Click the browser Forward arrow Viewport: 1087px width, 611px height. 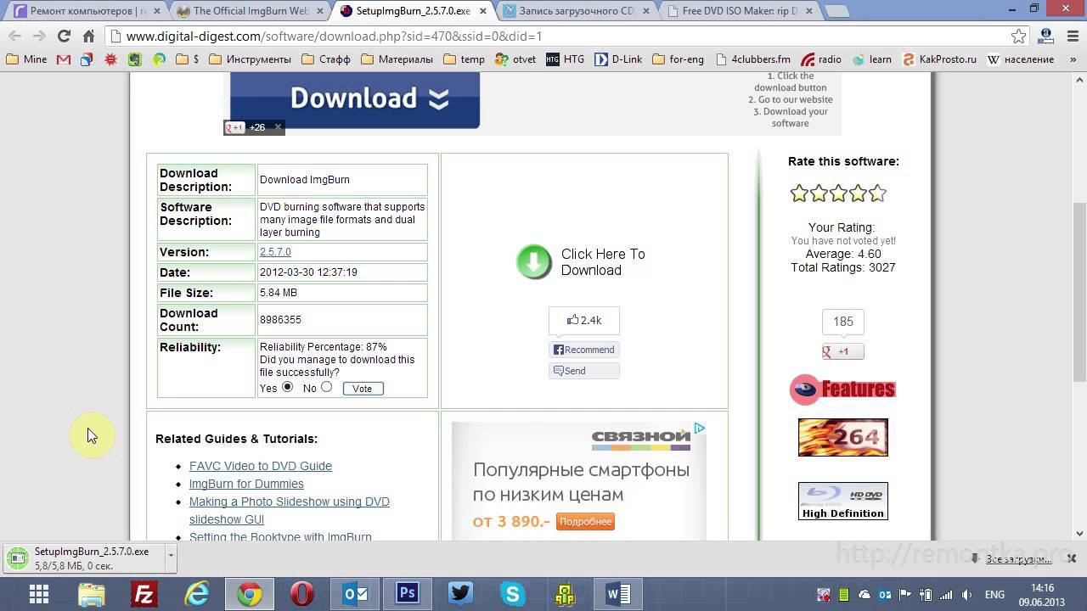(39, 36)
